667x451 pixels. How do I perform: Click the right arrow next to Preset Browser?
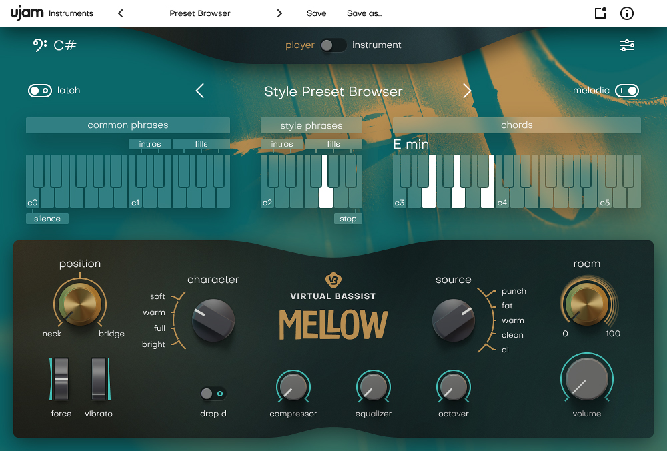coord(279,13)
